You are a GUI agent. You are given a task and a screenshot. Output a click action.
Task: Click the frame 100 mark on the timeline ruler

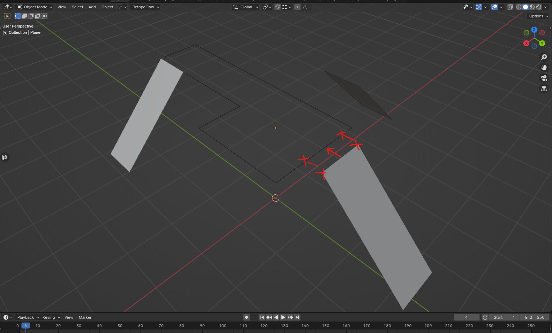[223, 326]
